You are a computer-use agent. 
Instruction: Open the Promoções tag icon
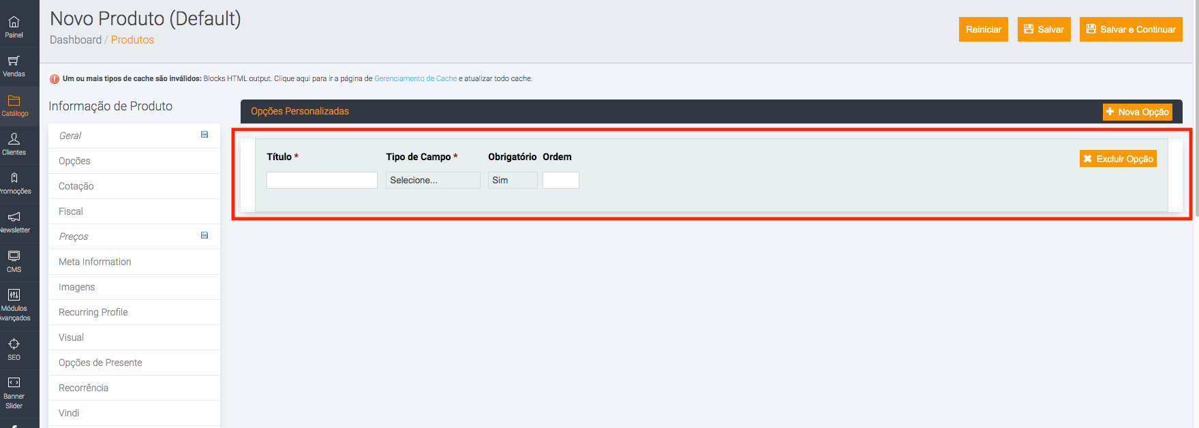click(14, 177)
